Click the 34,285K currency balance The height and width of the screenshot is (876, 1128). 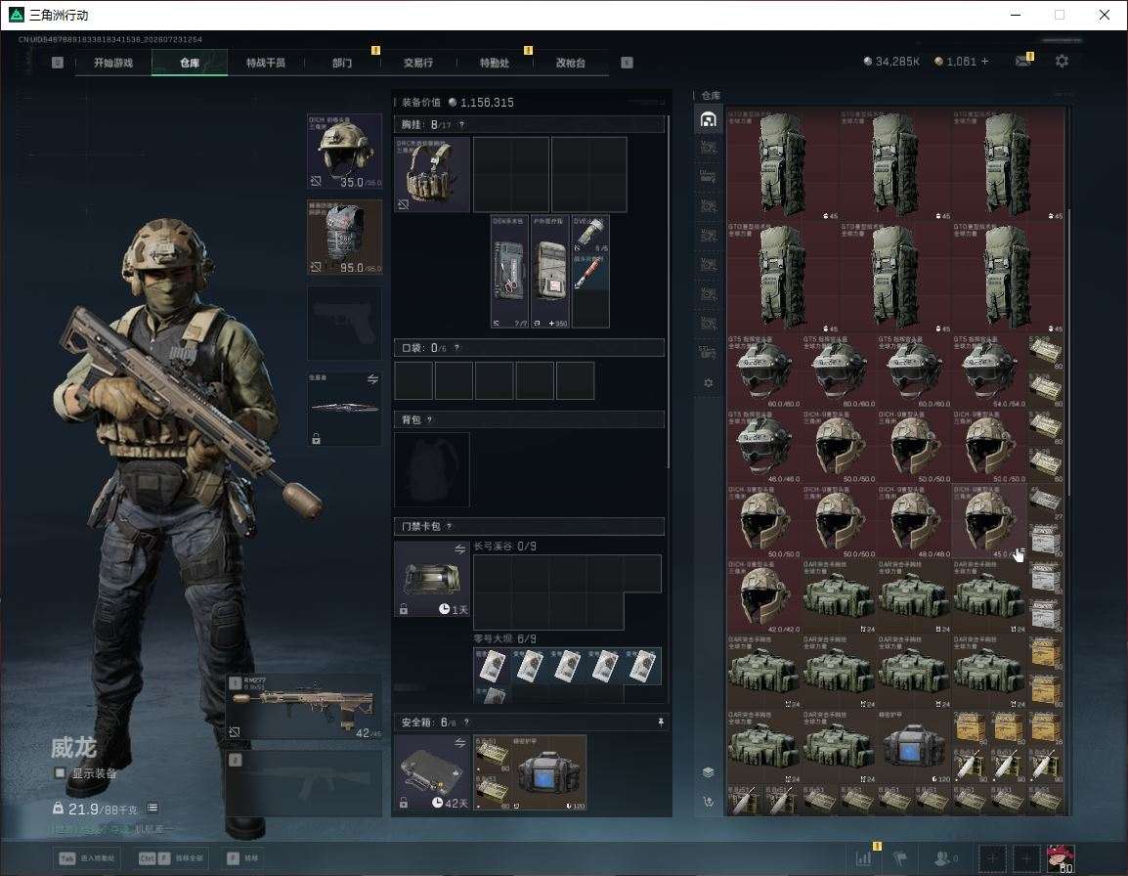pos(891,62)
